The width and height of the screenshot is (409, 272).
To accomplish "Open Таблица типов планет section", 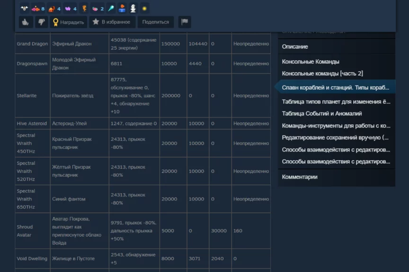I will pyautogui.click(x=336, y=102).
